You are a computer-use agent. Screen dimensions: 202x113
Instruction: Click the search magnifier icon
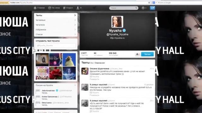click(136, 8)
